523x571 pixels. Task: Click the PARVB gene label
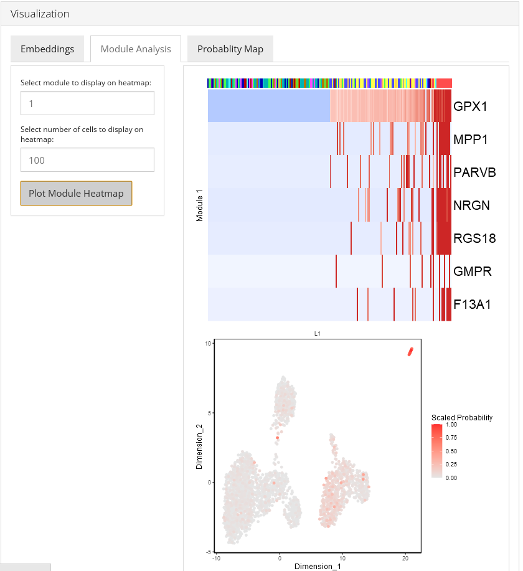coord(474,172)
